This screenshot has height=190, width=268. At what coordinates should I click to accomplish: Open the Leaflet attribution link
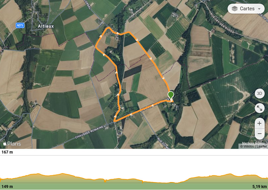[262, 147]
